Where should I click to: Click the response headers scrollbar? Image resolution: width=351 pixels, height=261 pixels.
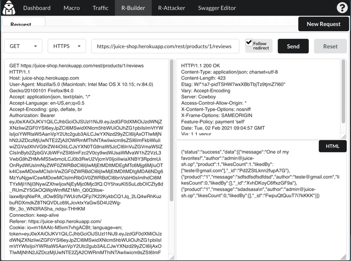pos(343,94)
